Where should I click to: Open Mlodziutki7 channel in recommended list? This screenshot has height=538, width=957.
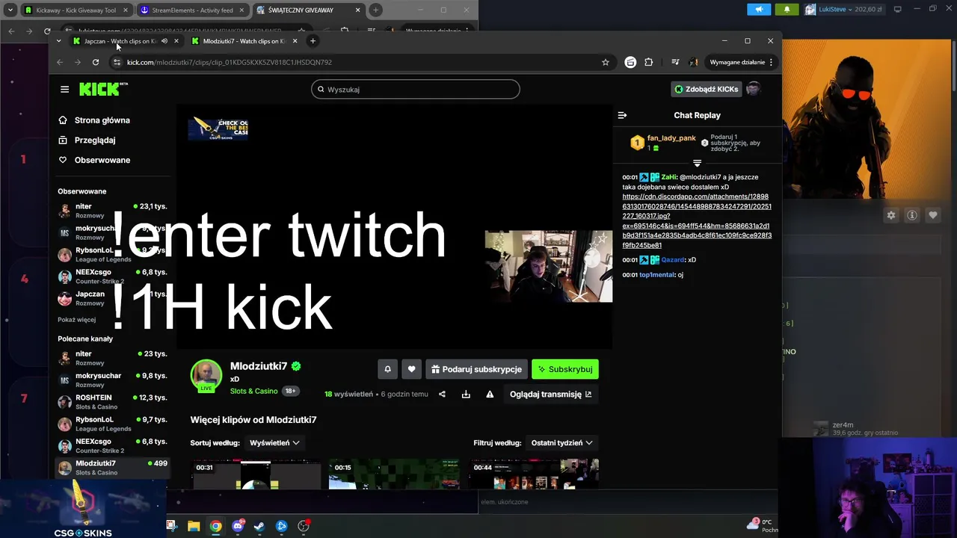[x=112, y=468]
